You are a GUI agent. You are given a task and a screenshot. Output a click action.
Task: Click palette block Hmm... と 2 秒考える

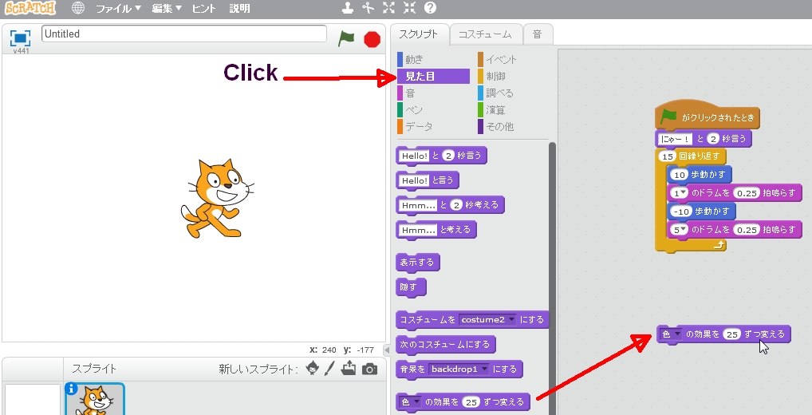click(450, 204)
